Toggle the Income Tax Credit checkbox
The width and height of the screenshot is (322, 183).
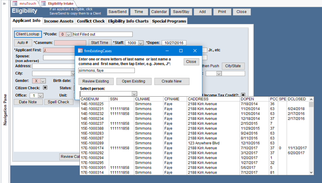tap(243, 95)
